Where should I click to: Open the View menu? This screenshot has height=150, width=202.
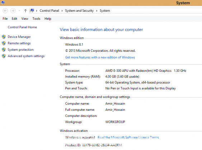(x=25, y=19)
